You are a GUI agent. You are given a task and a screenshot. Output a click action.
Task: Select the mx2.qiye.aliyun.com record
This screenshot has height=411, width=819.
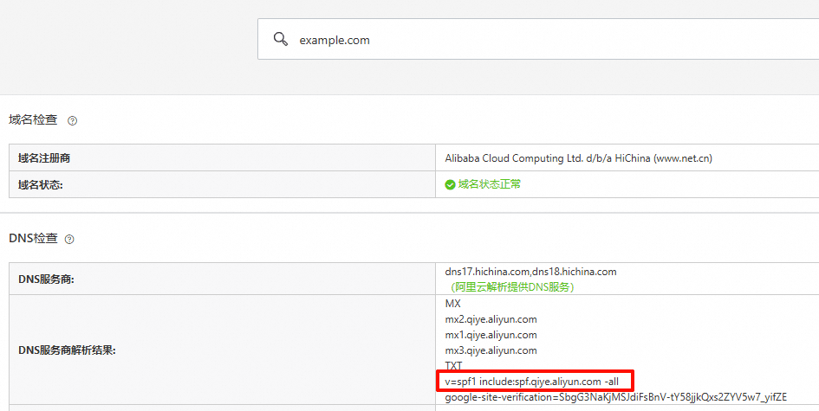(x=491, y=319)
